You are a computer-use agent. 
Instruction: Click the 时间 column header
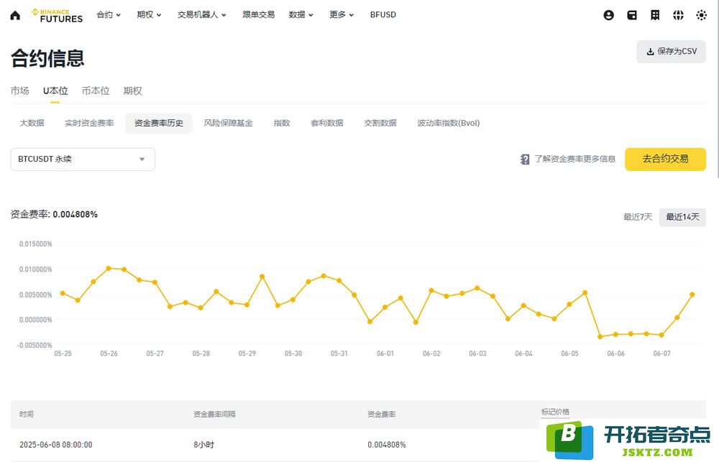pos(26,414)
